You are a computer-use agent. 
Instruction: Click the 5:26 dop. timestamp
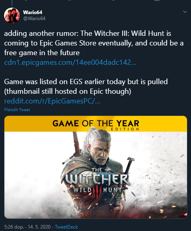point(14,227)
